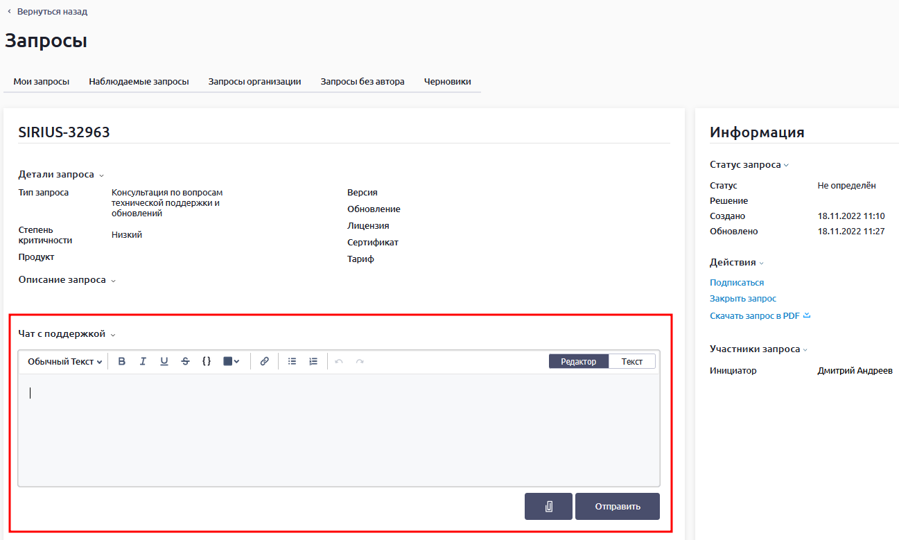Open the Обычный Текст style dropdown
The image size is (899, 540).
point(65,361)
